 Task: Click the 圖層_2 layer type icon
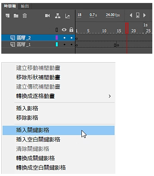pos(13,38)
